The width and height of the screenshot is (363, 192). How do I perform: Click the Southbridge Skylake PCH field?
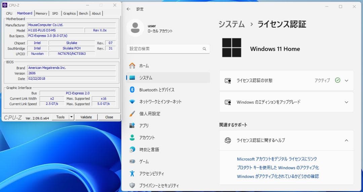[x=72, y=48]
